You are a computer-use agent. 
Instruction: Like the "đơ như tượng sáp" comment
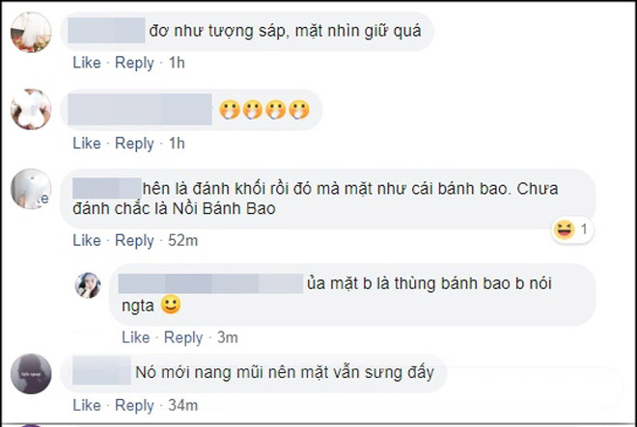[x=86, y=63]
